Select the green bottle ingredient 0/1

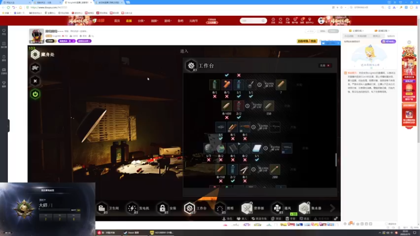pyautogui.click(x=215, y=85)
